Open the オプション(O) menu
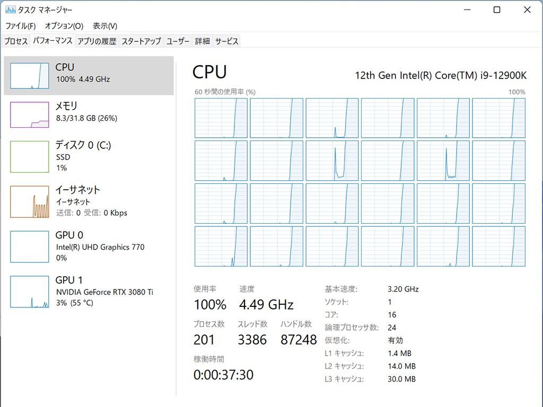 coord(64,26)
